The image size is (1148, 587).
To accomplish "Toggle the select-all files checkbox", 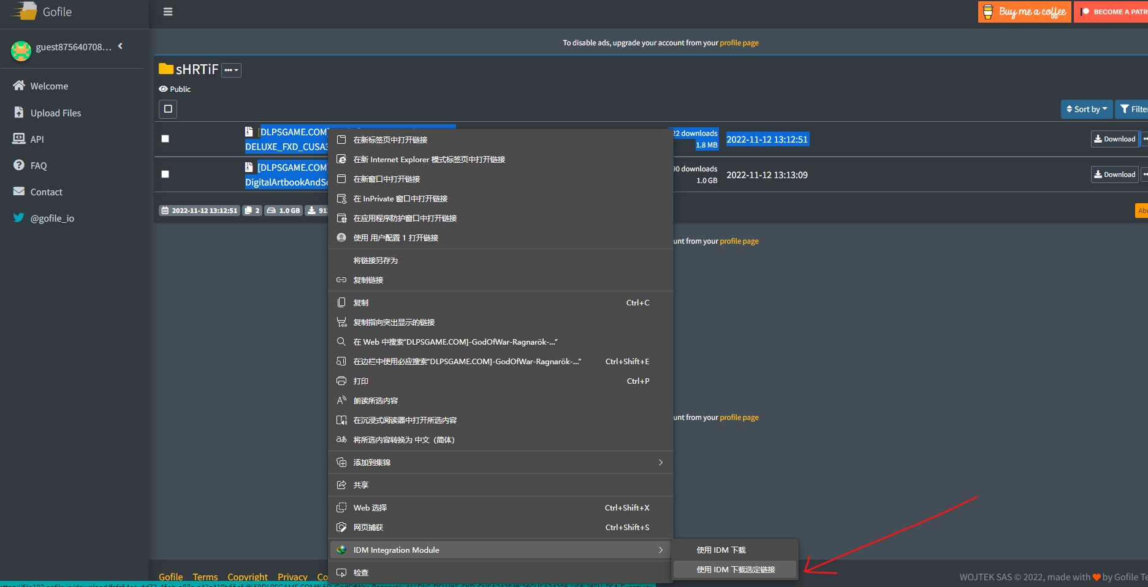I will point(168,109).
